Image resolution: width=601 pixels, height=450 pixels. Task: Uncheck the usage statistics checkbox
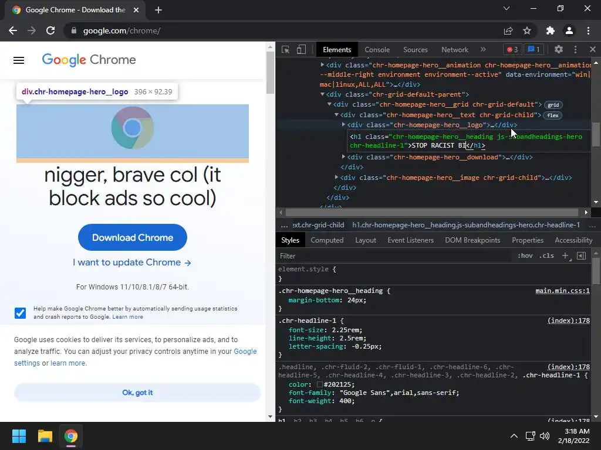[x=21, y=313]
